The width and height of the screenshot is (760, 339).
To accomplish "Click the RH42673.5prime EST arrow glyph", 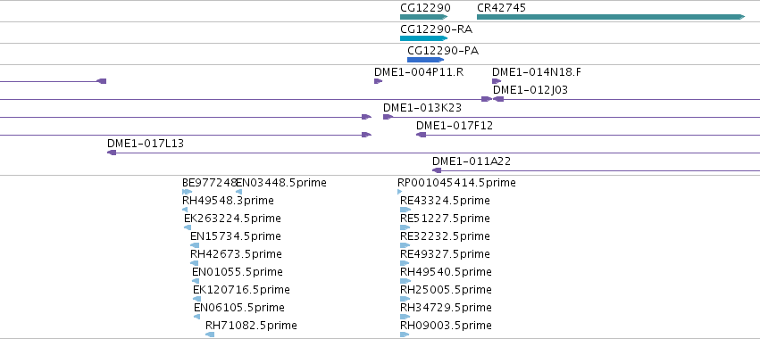I will (195, 263).
